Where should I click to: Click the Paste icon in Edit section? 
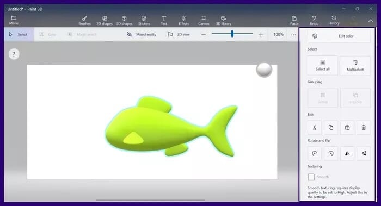[x=347, y=128]
